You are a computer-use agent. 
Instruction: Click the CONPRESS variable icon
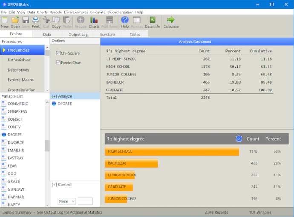point(4,111)
